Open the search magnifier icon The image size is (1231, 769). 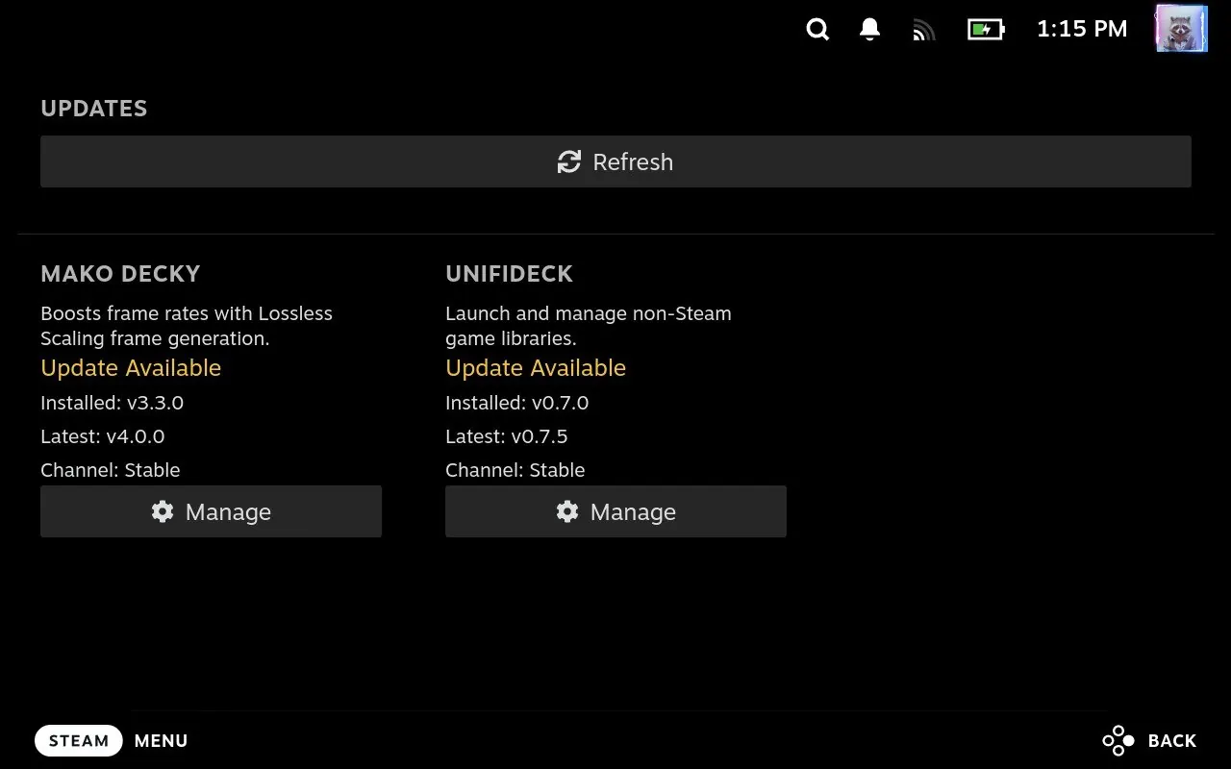point(817,30)
